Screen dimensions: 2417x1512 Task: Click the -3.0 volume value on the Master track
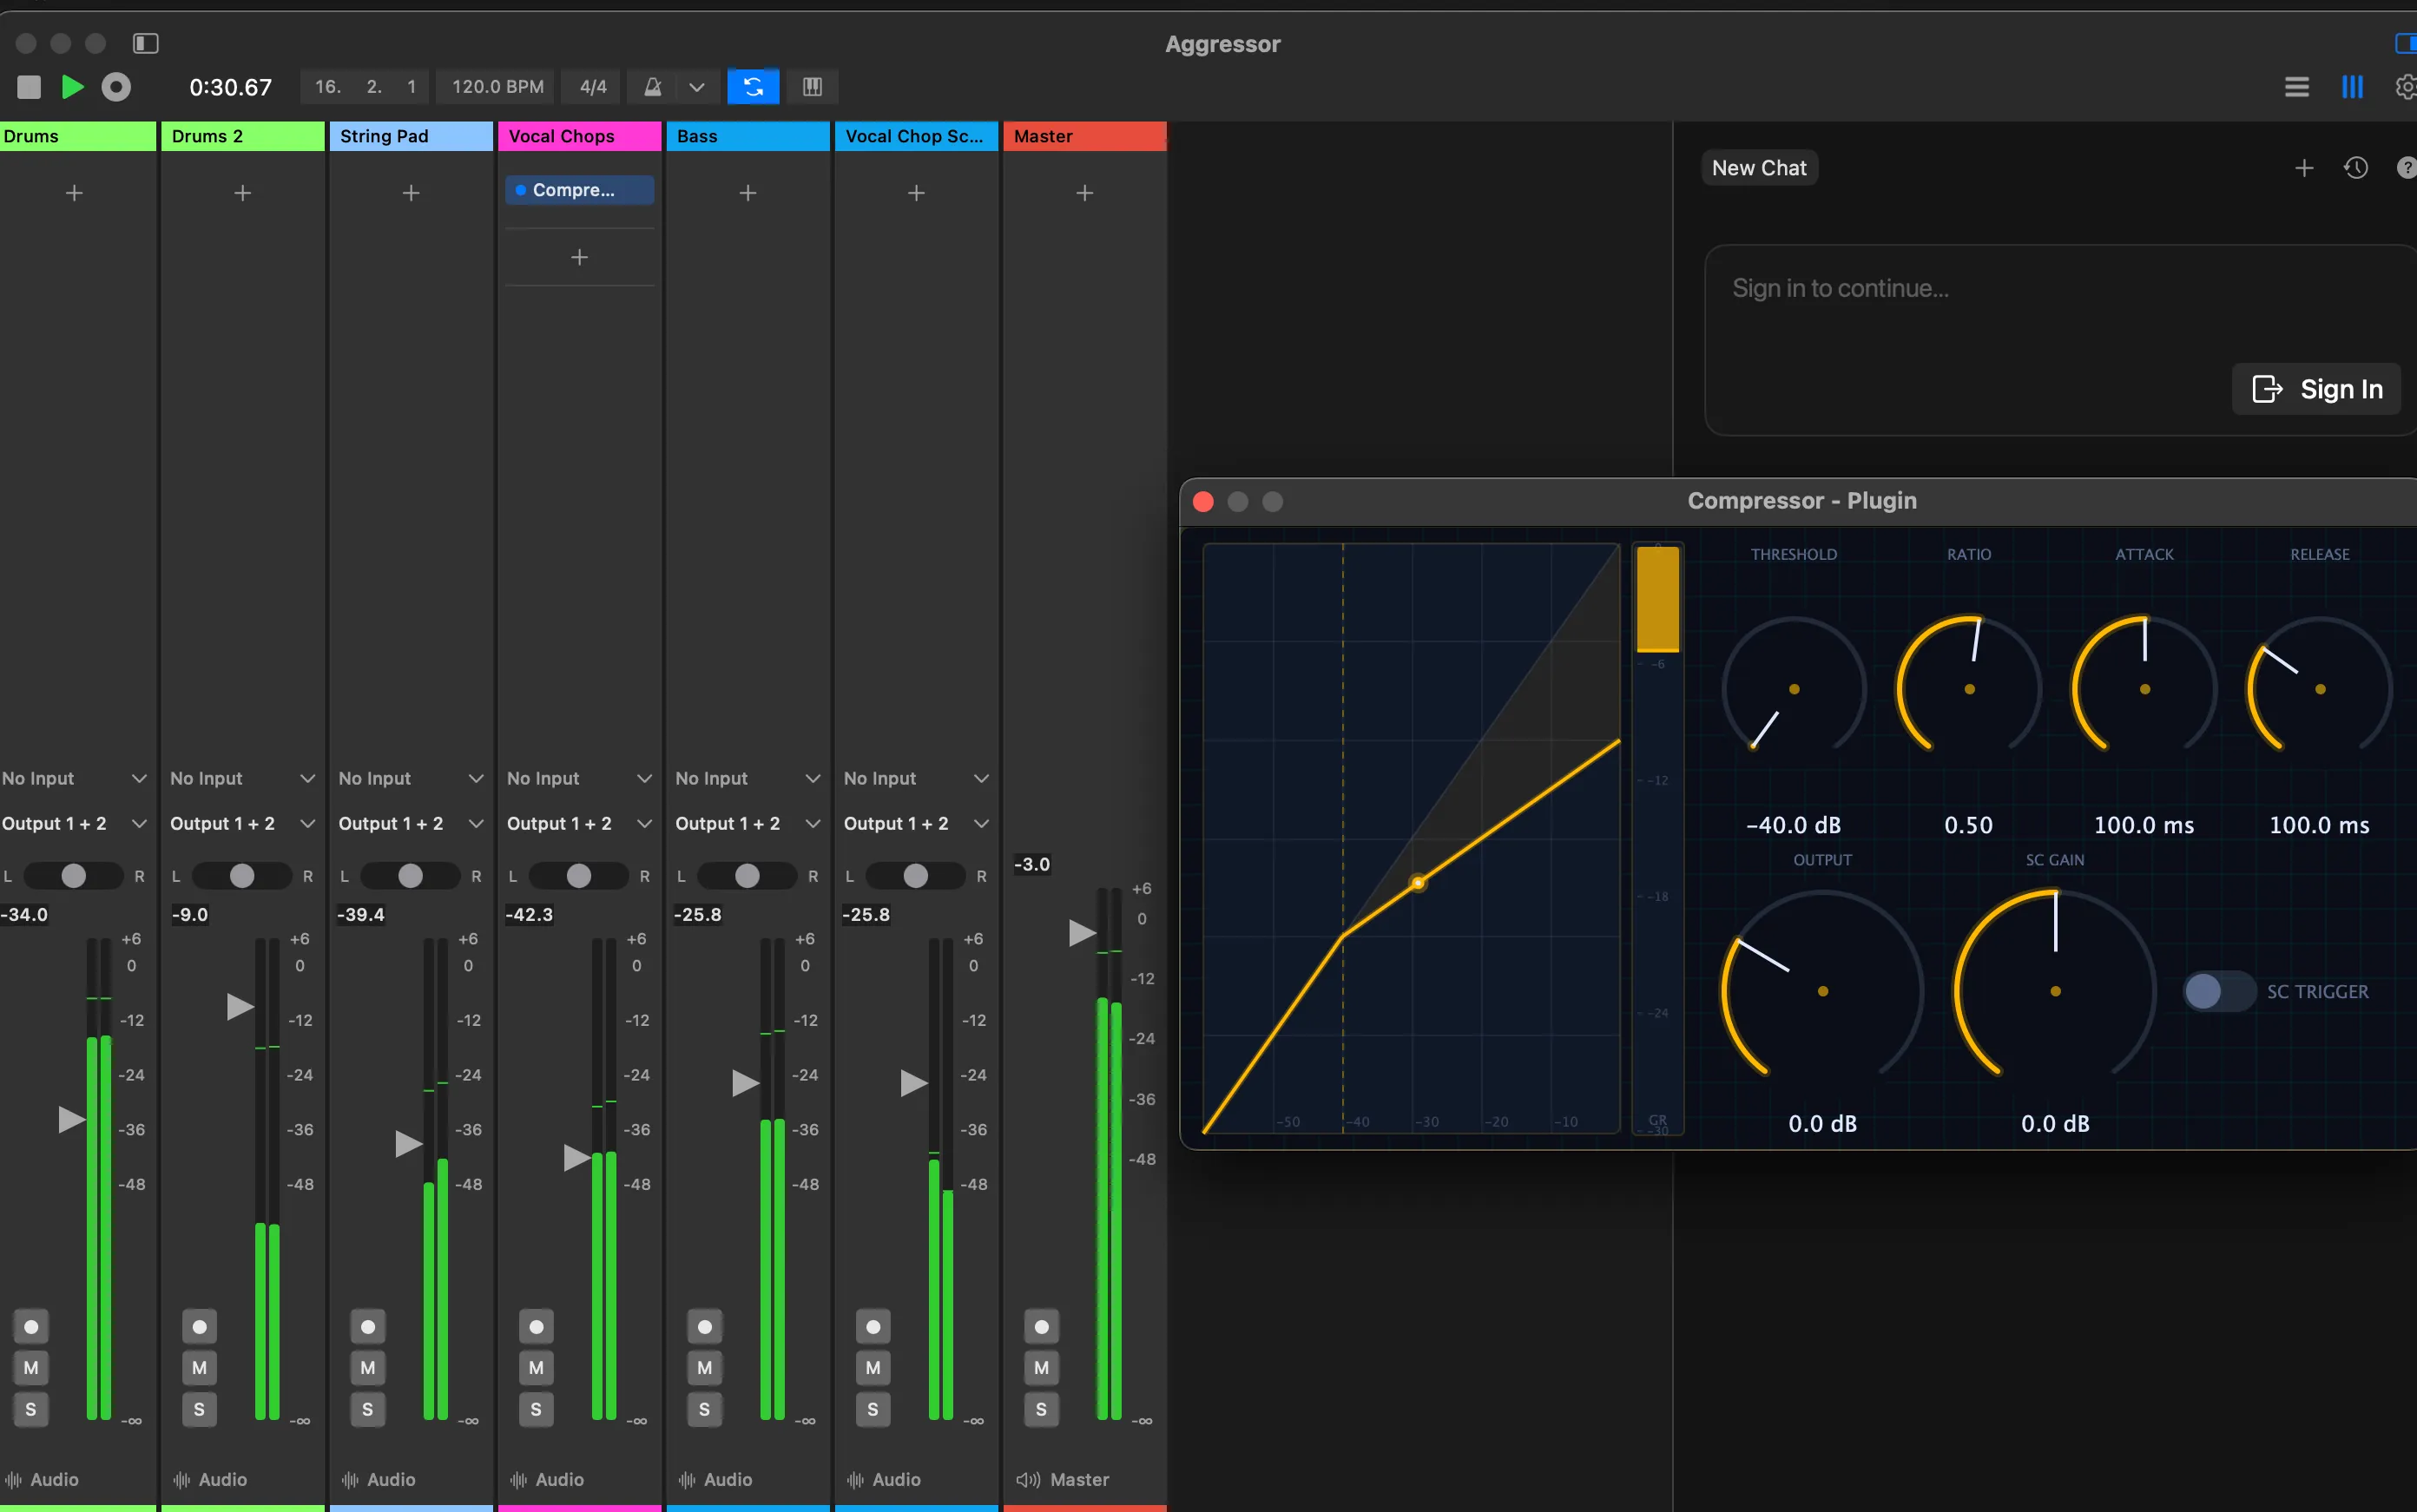coord(1032,864)
